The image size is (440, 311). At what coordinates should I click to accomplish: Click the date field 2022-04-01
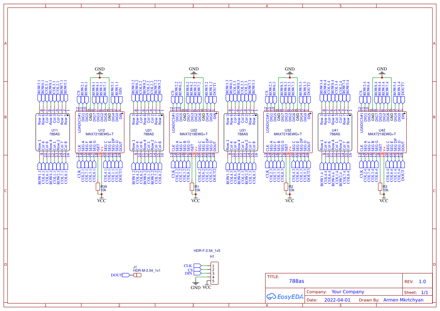[x=338, y=300]
